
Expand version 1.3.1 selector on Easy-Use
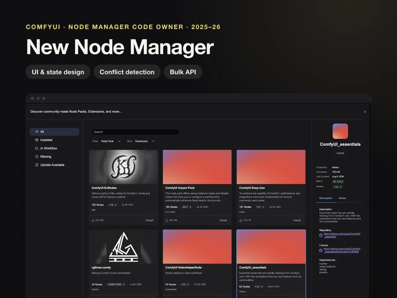coord(260,207)
